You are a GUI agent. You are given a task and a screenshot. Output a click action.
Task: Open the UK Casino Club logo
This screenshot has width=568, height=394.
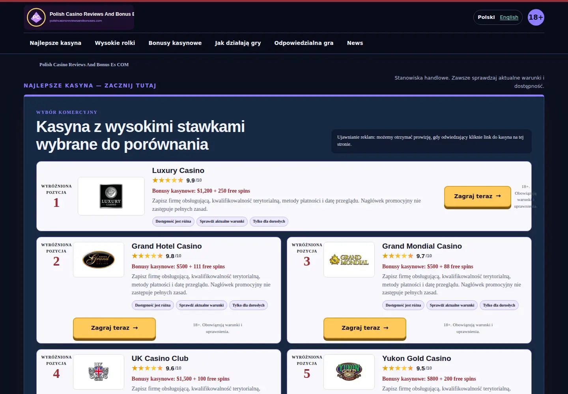pyautogui.click(x=99, y=372)
